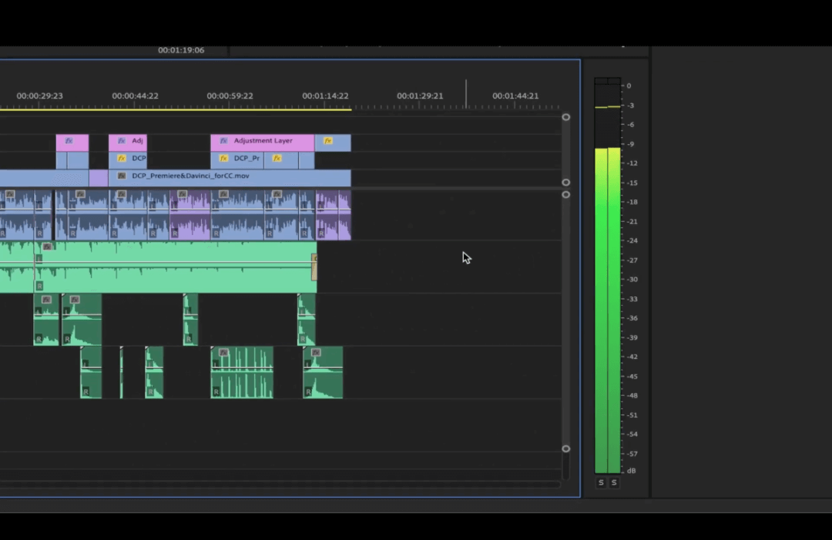Click the fx badge on the drum-pattern audio clip

pyautogui.click(x=223, y=352)
